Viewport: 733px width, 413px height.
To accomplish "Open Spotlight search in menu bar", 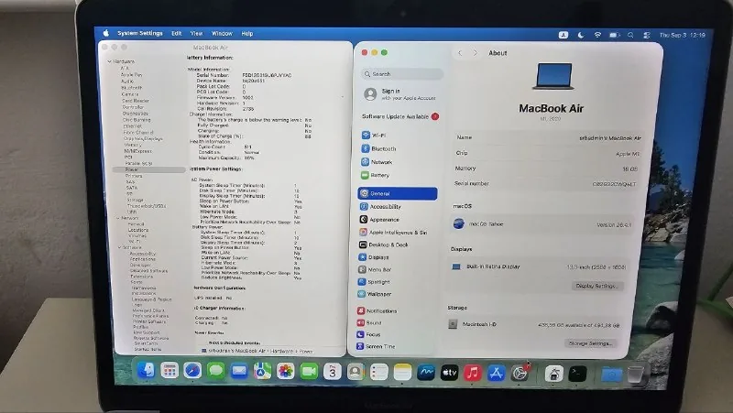I will pyautogui.click(x=630, y=35).
